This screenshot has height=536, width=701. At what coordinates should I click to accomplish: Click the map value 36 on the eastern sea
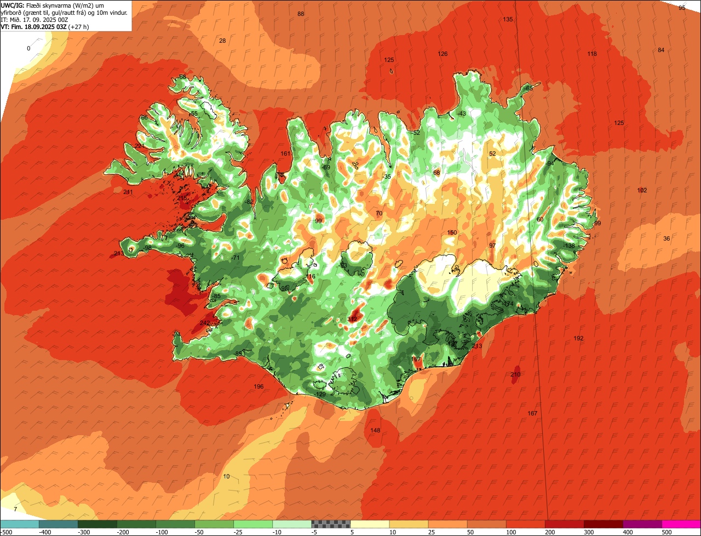[666, 238]
